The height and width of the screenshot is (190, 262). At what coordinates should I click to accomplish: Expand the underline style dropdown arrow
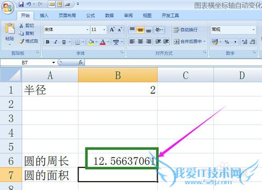[x=70, y=42]
